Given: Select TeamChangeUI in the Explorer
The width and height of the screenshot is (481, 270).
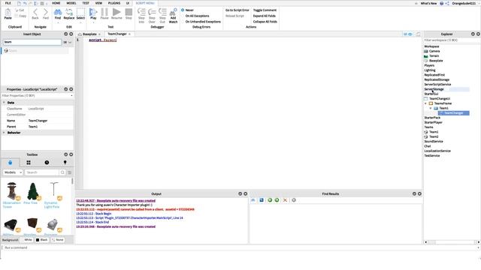Looking at the screenshot, I should click(x=440, y=98).
